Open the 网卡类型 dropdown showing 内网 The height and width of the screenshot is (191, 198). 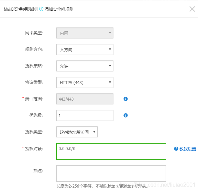85,33
